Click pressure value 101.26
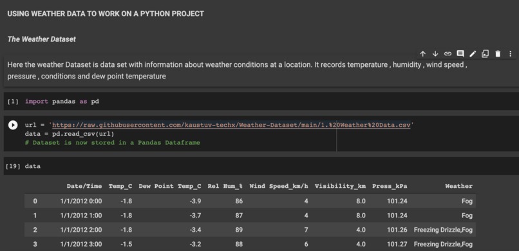This screenshot has height=251, width=519. tap(397, 230)
